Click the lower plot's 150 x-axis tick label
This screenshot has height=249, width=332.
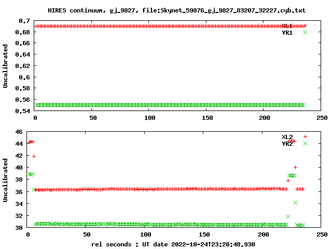click(x=204, y=234)
